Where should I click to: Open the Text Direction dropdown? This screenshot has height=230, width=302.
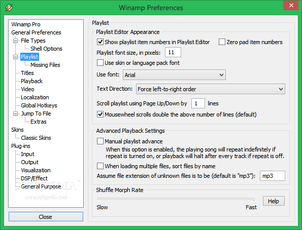(211, 89)
